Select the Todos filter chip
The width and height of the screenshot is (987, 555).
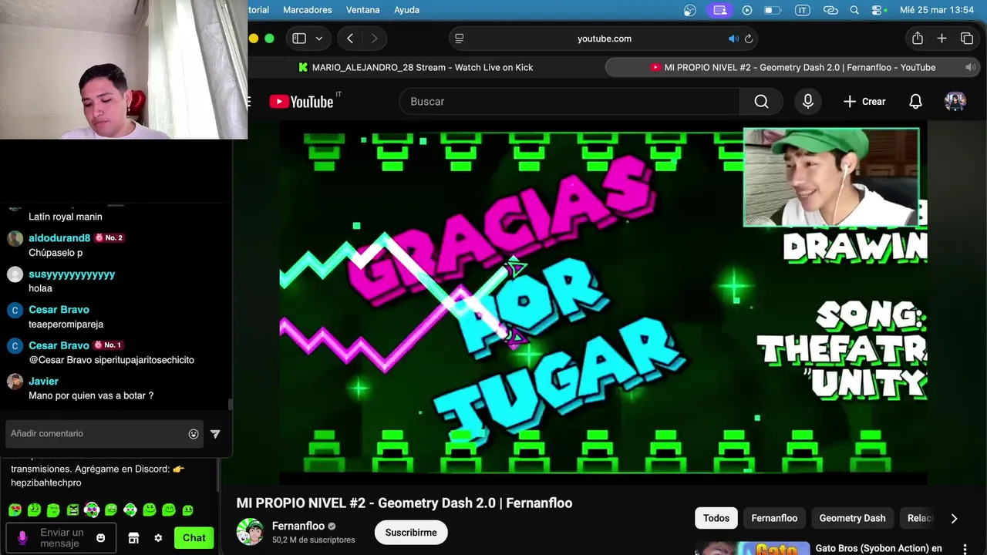(x=716, y=518)
